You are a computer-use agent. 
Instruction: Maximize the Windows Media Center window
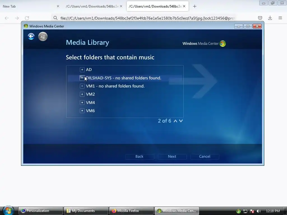(248, 26)
